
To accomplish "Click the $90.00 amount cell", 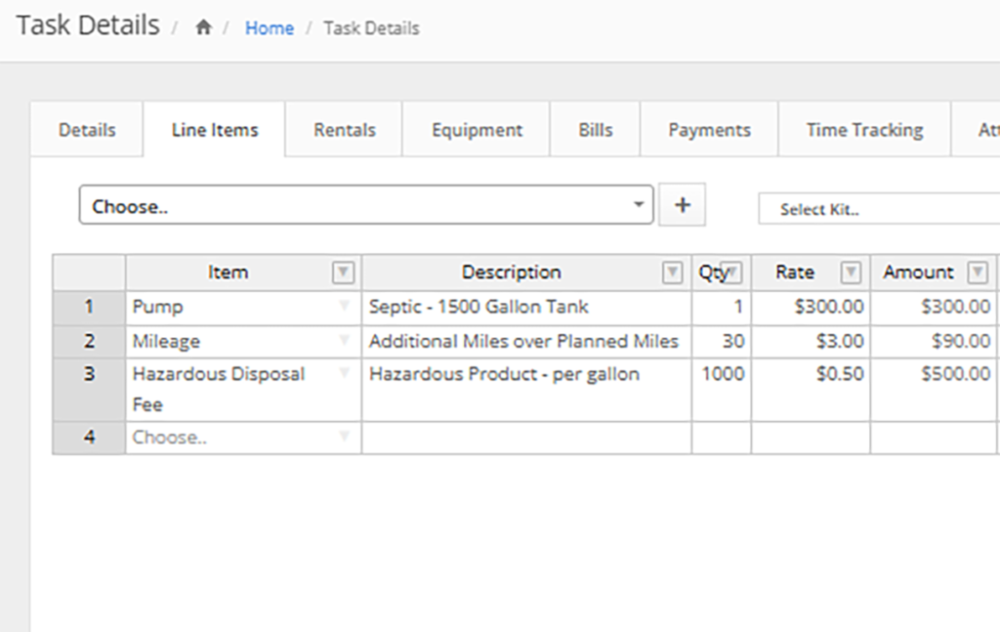I will pos(934,341).
